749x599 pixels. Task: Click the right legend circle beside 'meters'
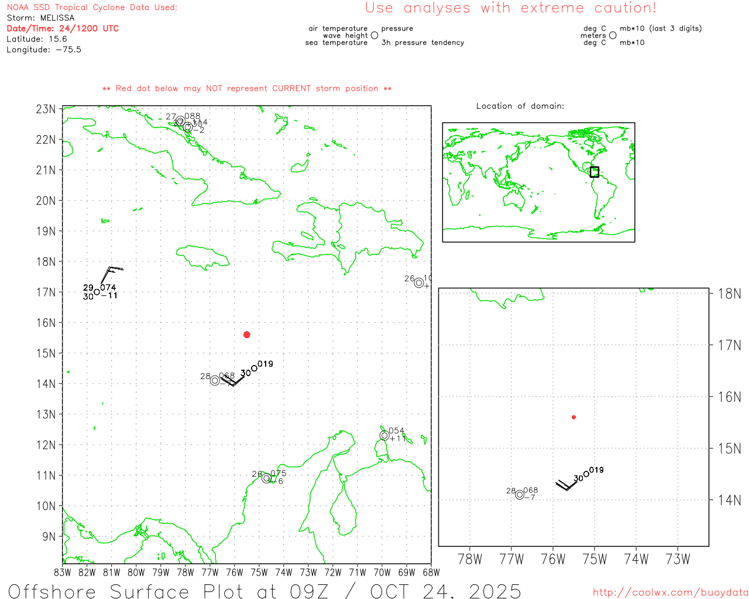(613, 36)
